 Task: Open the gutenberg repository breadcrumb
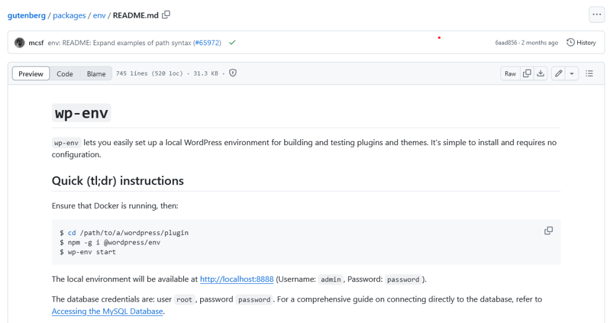click(27, 15)
